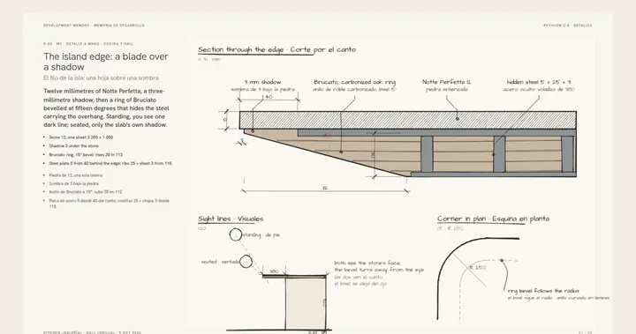
Task: Select heading 'The island edge: a blade over a shadow'
Action: click(x=106, y=62)
